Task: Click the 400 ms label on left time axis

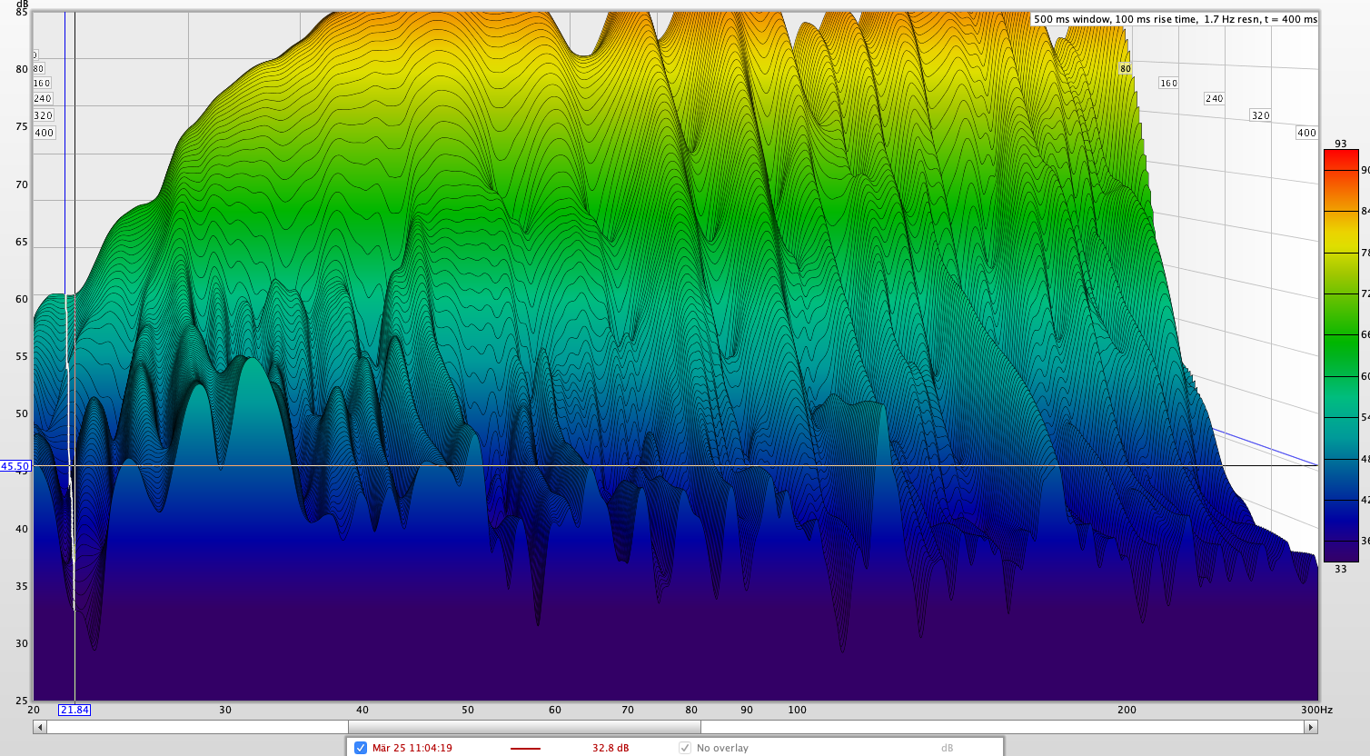Action: pyautogui.click(x=44, y=133)
